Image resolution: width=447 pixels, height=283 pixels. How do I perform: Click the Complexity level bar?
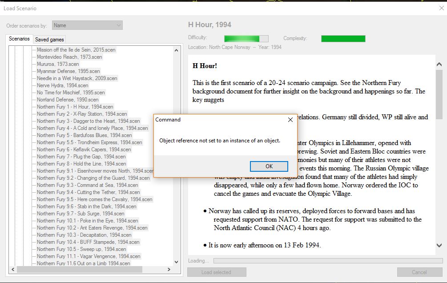[343, 39]
